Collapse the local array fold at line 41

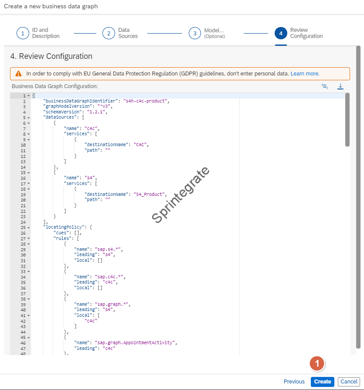(29, 315)
